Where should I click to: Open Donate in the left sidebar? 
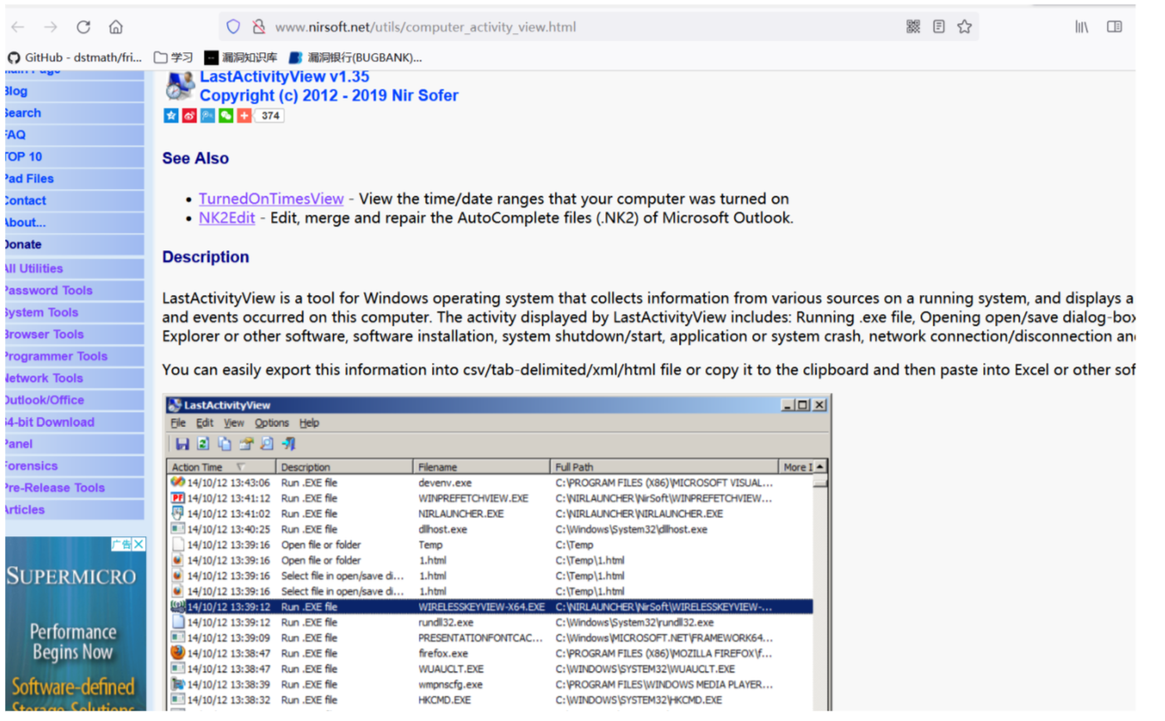(74, 244)
